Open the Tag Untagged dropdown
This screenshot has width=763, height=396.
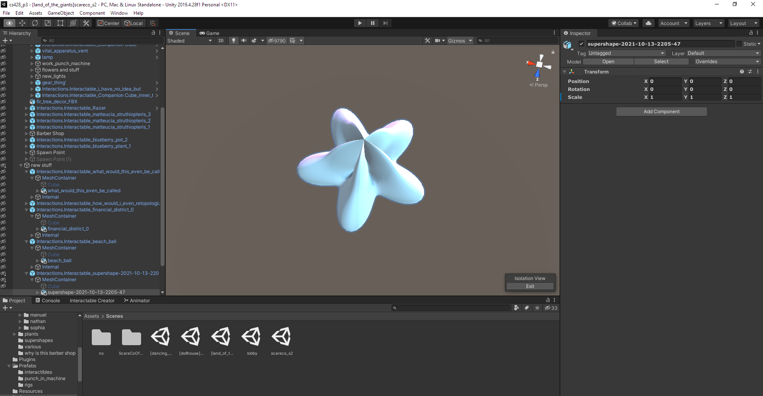coord(626,53)
